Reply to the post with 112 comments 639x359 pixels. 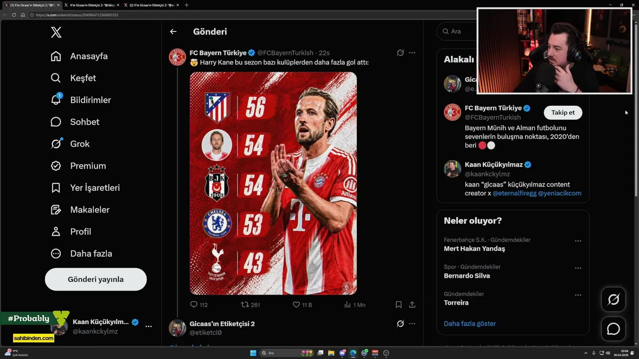199,305
